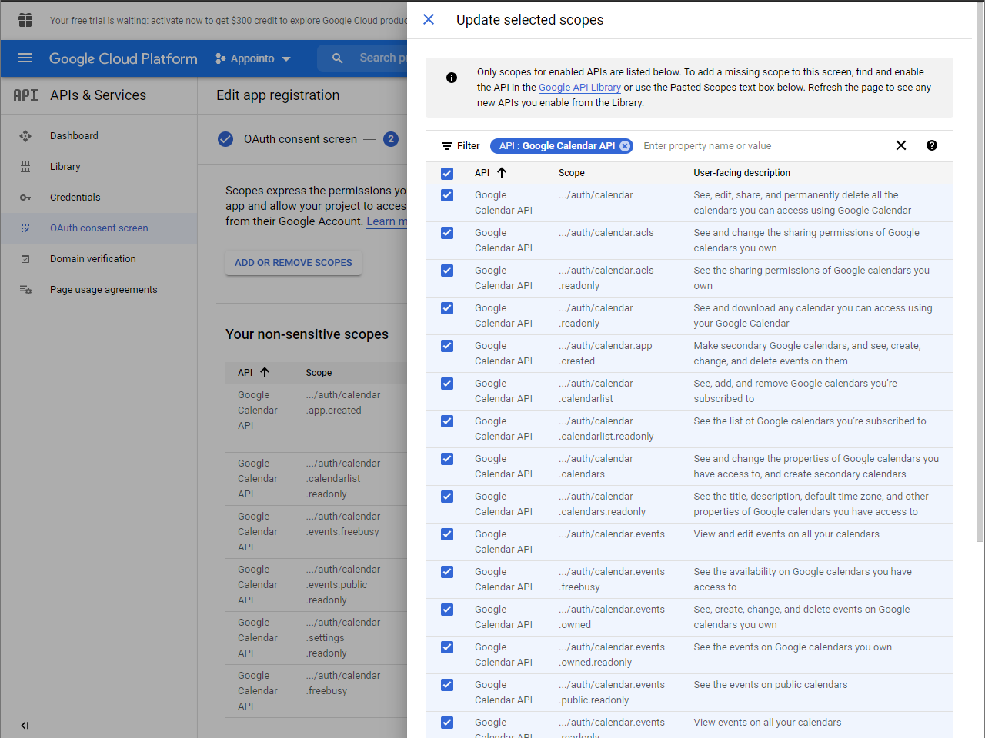Uncheck the .../auth/calendar scope checkbox
This screenshot has width=985, height=738.
coord(447,195)
